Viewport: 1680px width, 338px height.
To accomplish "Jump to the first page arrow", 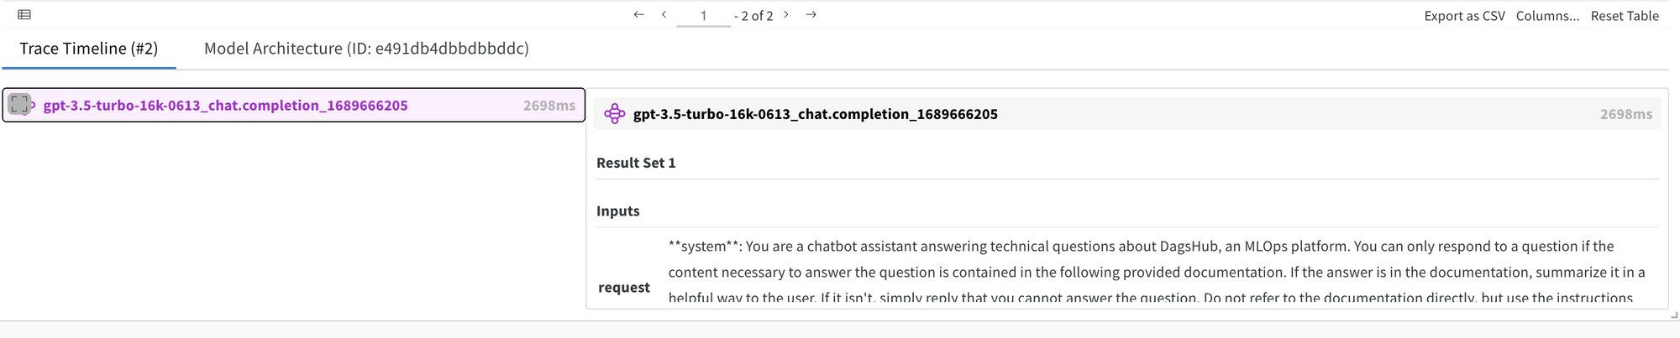I will (x=638, y=14).
